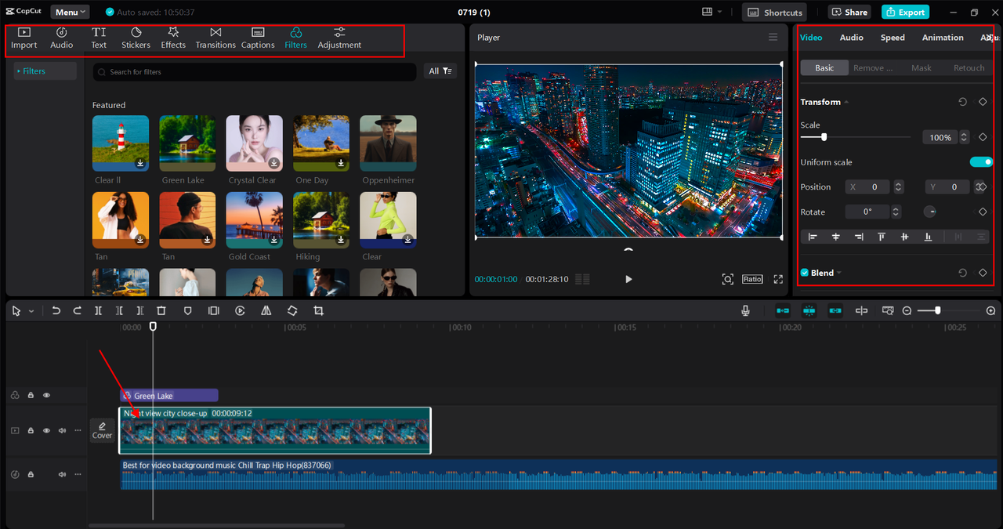1003x529 pixels.
Task: Open the Shortcuts panel
Action: pos(774,12)
